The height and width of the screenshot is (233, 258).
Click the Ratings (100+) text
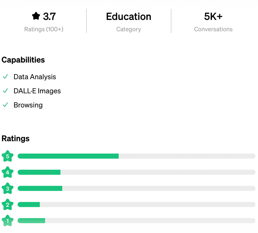[x=44, y=29]
